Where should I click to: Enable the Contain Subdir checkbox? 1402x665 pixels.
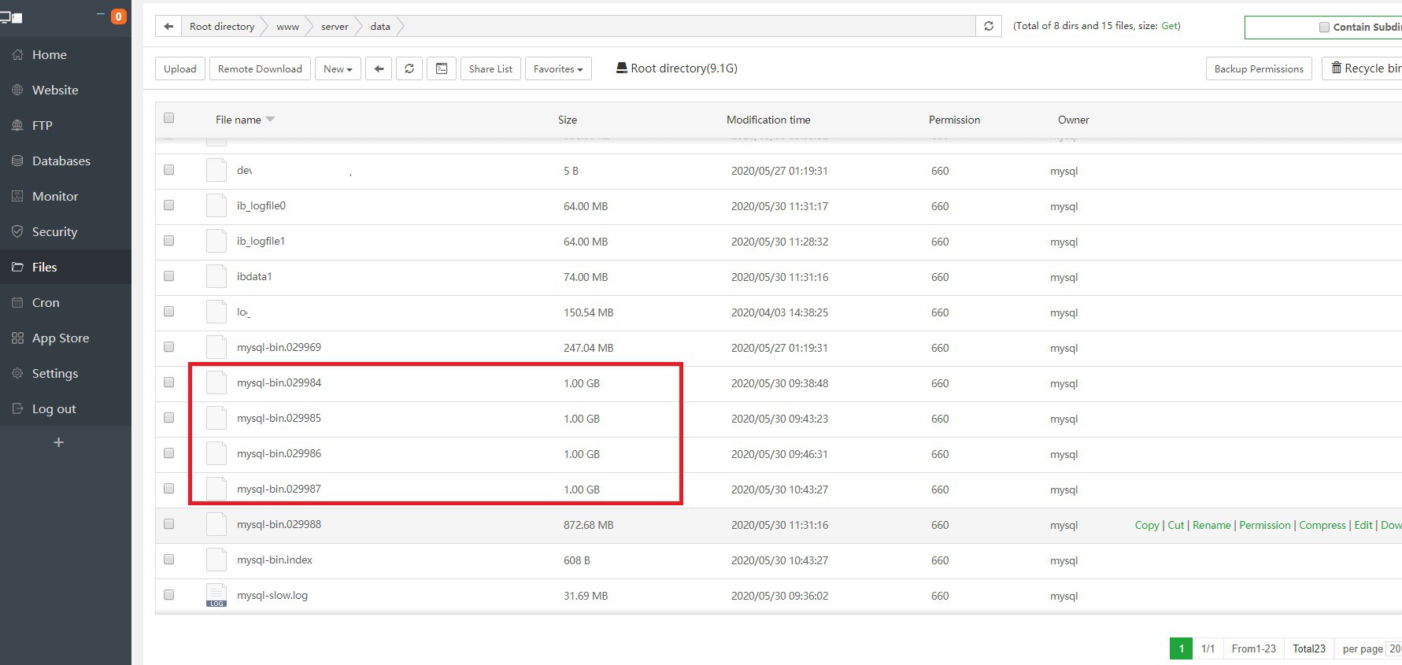(x=1324, y=27)
